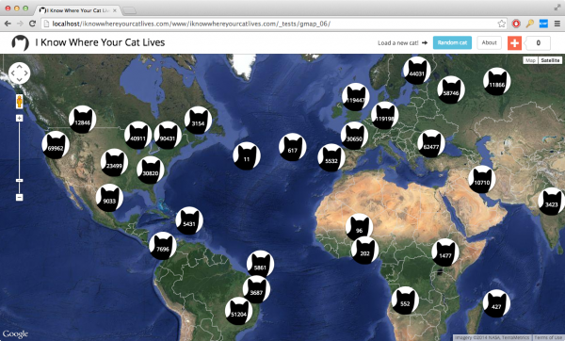Select cat cluster 5532 near Portugal
565x341 pixels.
tap(331, 157)
